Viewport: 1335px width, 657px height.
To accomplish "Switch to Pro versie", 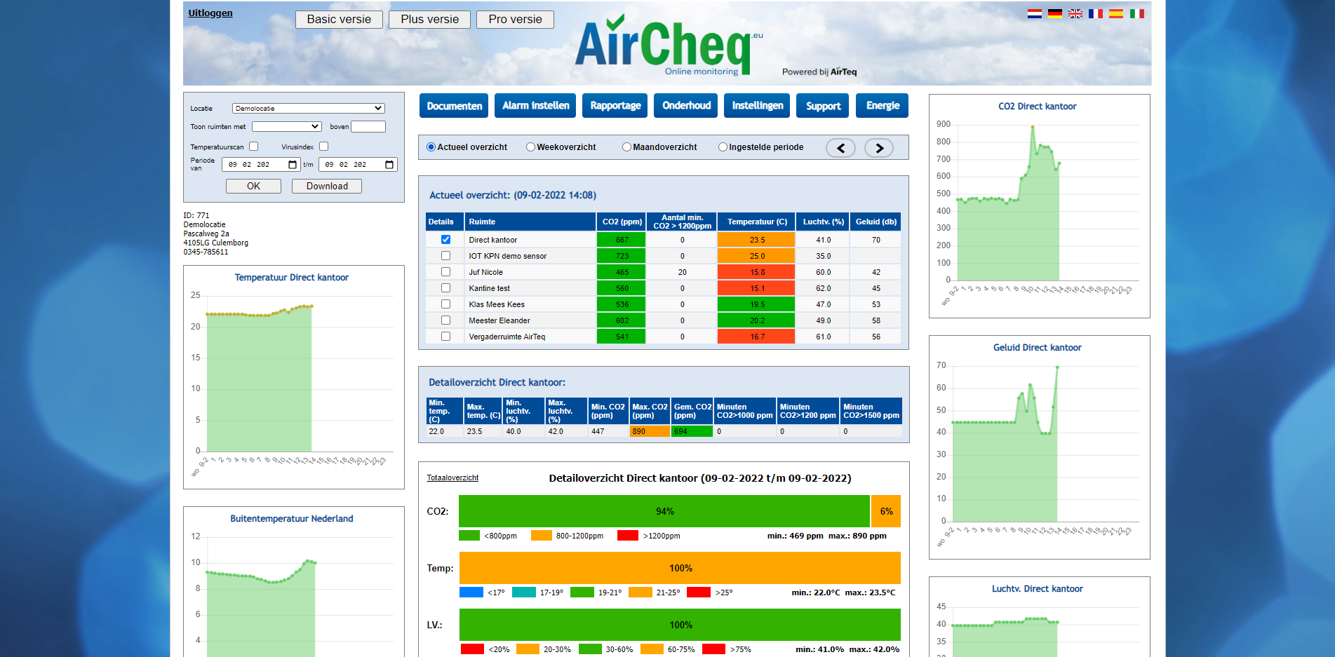I will [515, 20].
